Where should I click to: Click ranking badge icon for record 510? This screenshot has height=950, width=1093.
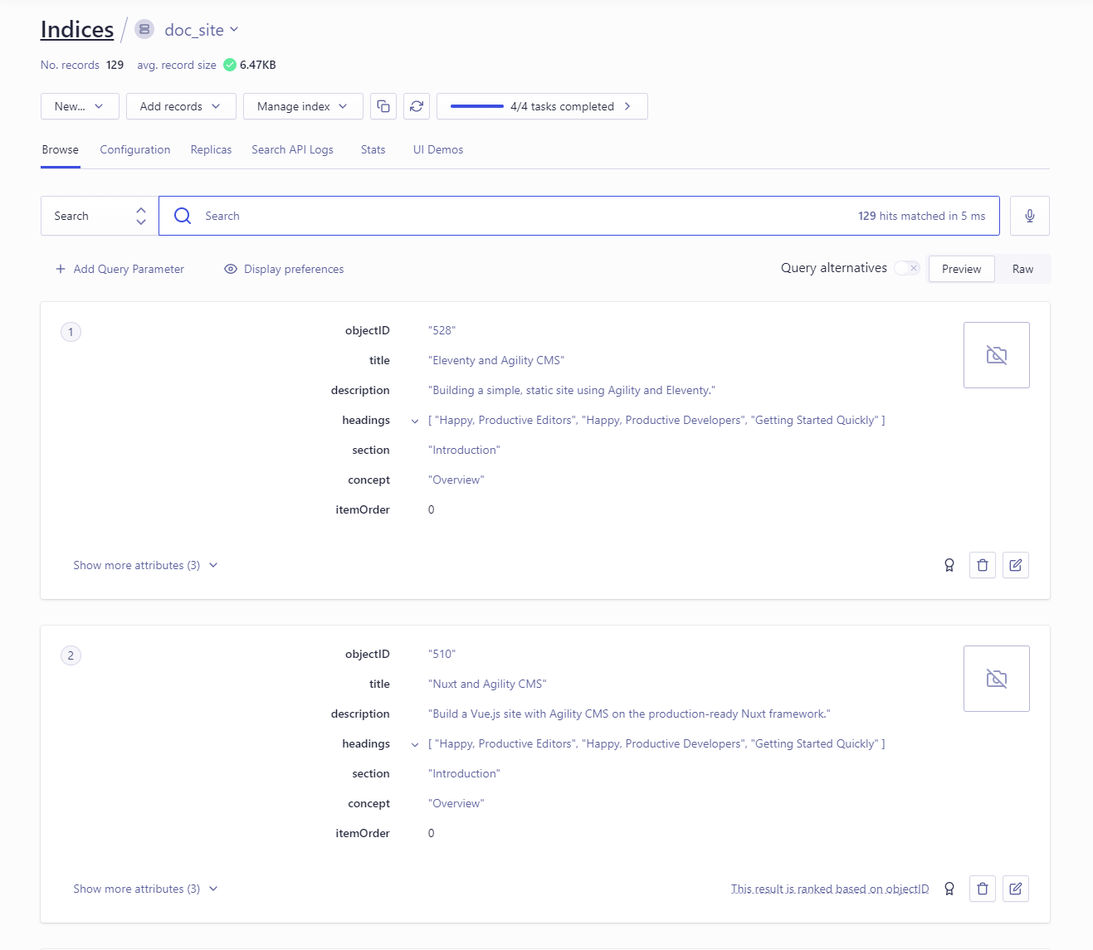pyautogui.click(x=949, y=889)
